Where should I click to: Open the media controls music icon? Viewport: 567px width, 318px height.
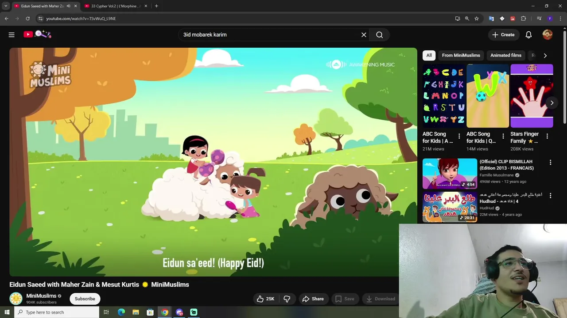[539, 19]
